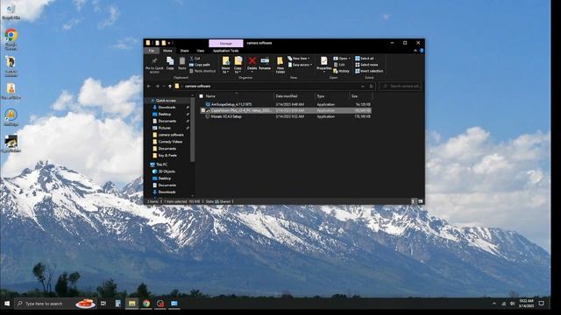Screen dimensions: 561x315
Task: Collapse the ribbon with chevron
Action: click(x=415, y=51)
